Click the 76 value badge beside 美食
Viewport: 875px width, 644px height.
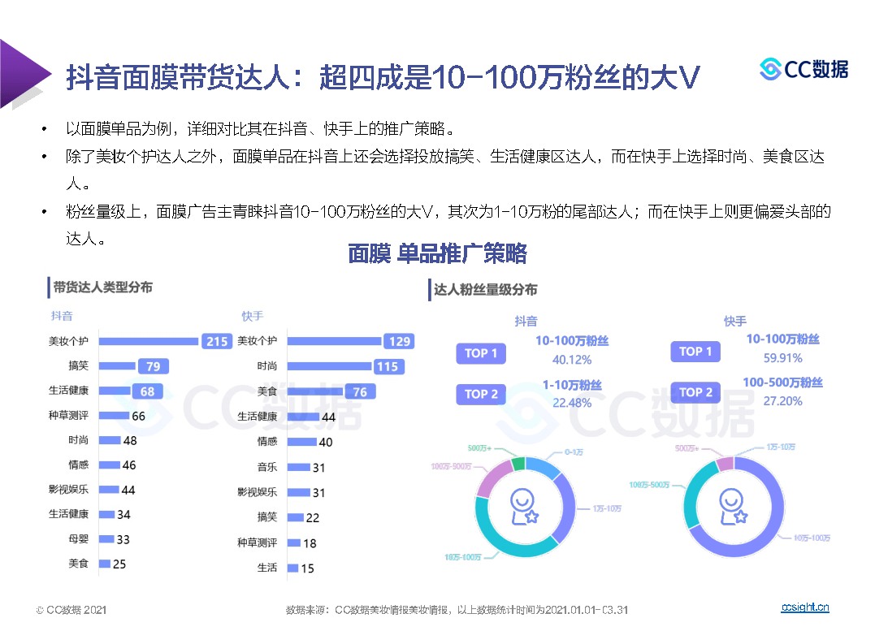click(x=360, y=392)
